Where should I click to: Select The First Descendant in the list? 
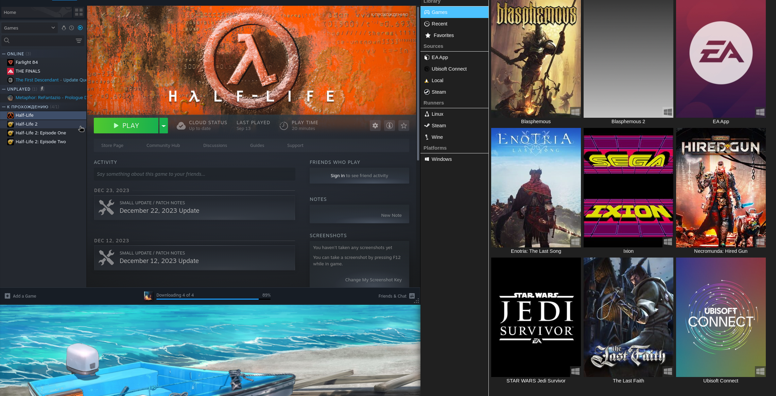(43, 80)
